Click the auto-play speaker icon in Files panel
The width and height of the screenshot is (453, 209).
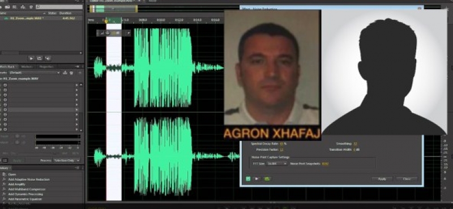[x=48, y=58]
